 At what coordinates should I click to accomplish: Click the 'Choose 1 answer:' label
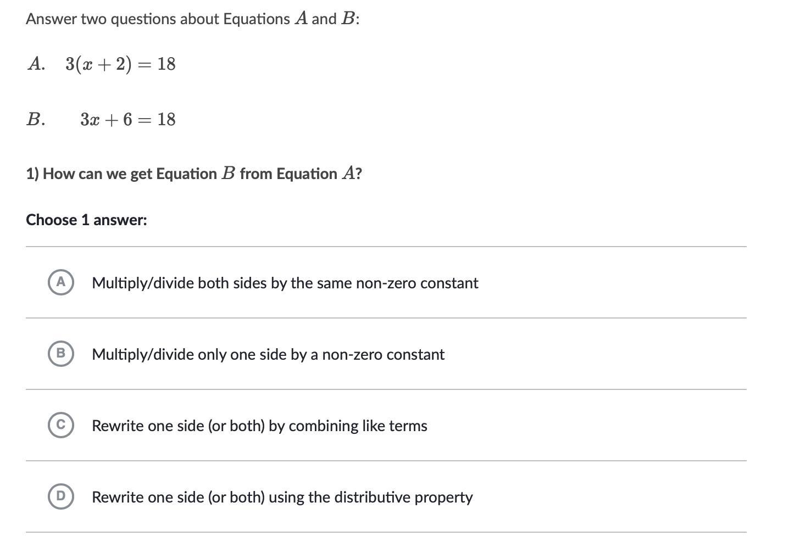click(x=86, y=220)
